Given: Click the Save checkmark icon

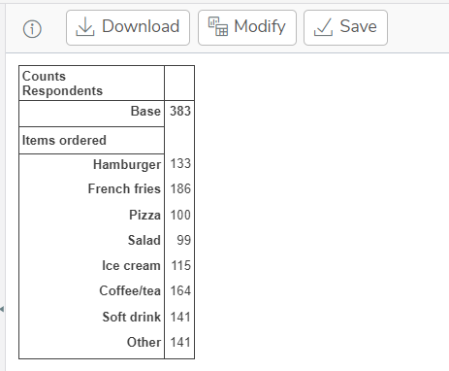Looking at the screenshot, I should pyautogui.click(x=323, y=27).
